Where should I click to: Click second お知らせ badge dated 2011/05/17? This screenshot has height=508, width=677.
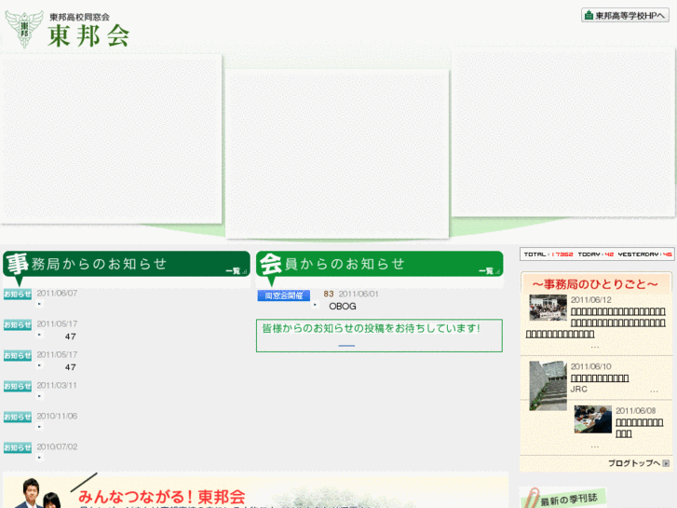(18, 356)
